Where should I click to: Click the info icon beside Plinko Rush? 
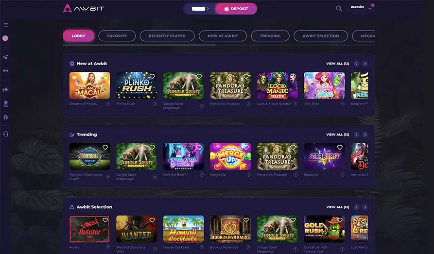(155, 104)
